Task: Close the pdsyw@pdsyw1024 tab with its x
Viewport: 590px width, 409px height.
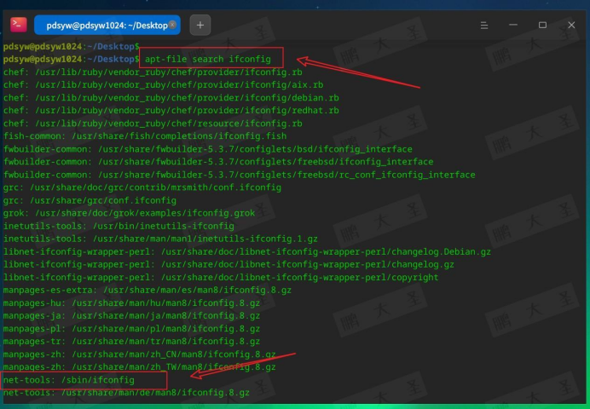Action: (x=172, y=25)
